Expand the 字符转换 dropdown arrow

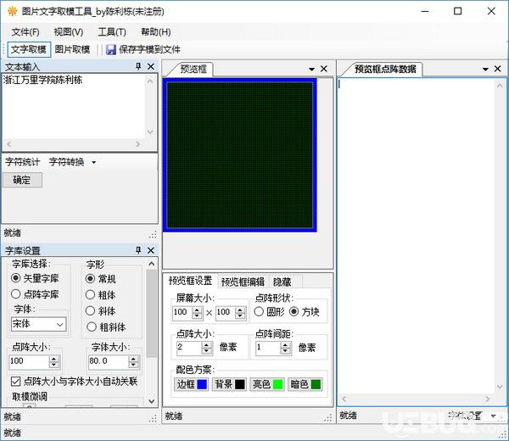coord(94,162)
